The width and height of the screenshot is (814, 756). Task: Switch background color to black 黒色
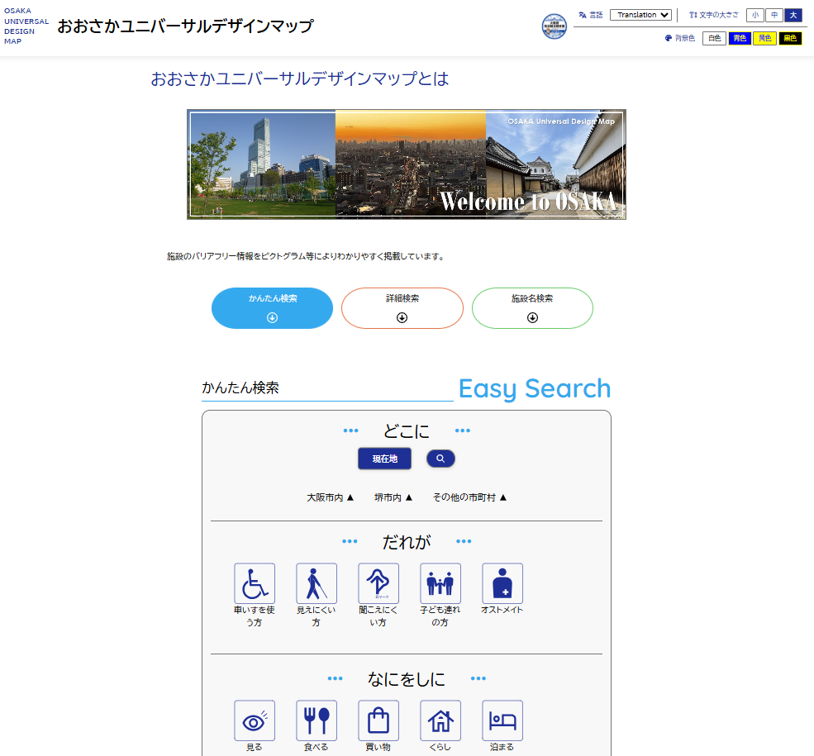coord(790,38)
